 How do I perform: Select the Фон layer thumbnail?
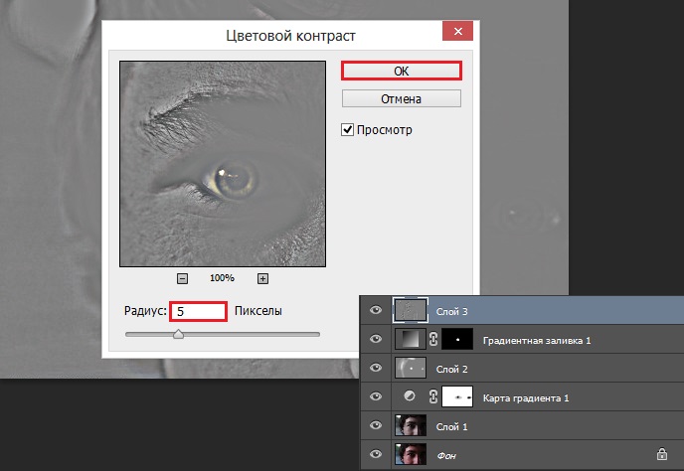[x=410, y=454]
